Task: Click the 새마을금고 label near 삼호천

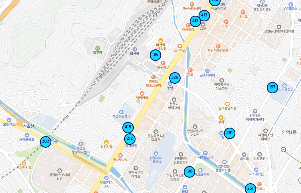Action: [27, 140]
